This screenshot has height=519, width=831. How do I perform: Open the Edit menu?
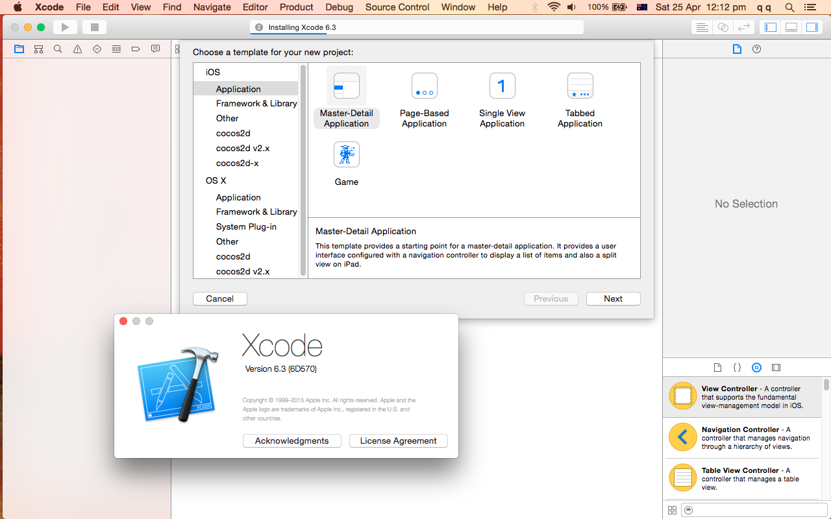pos(111,7)
